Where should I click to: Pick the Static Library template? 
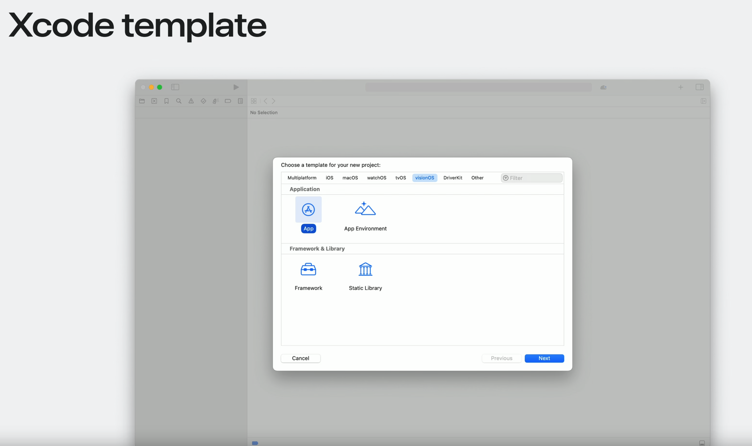365,269
